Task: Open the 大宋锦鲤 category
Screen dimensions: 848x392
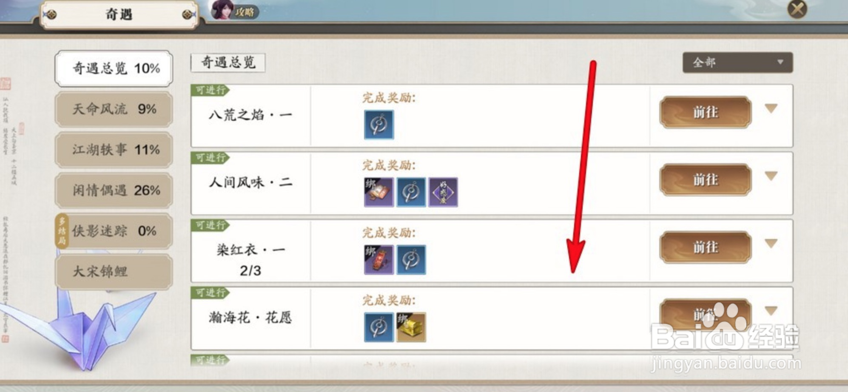Action: 114,272
